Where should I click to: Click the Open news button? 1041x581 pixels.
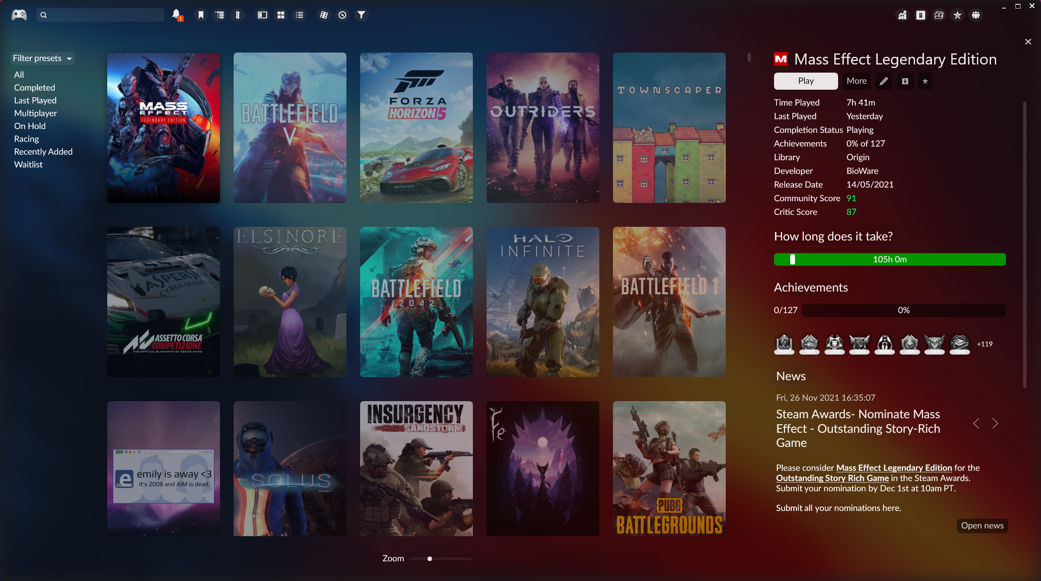click(982, 525)
